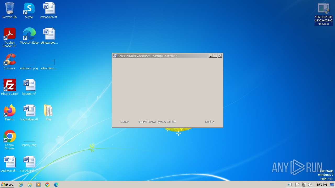335x188 pixels.
Task: Select the hospitalgas.rtf document icon
Action: [29, 113]
